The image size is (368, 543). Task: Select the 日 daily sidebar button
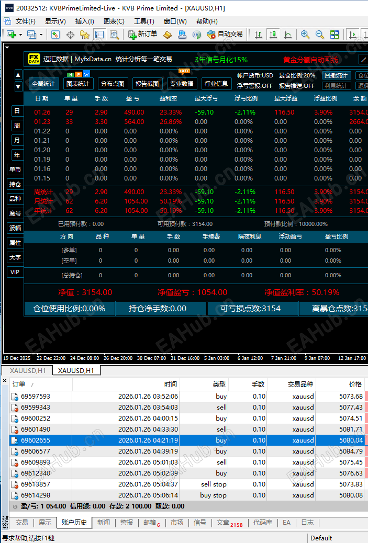[x=17, y=111]
